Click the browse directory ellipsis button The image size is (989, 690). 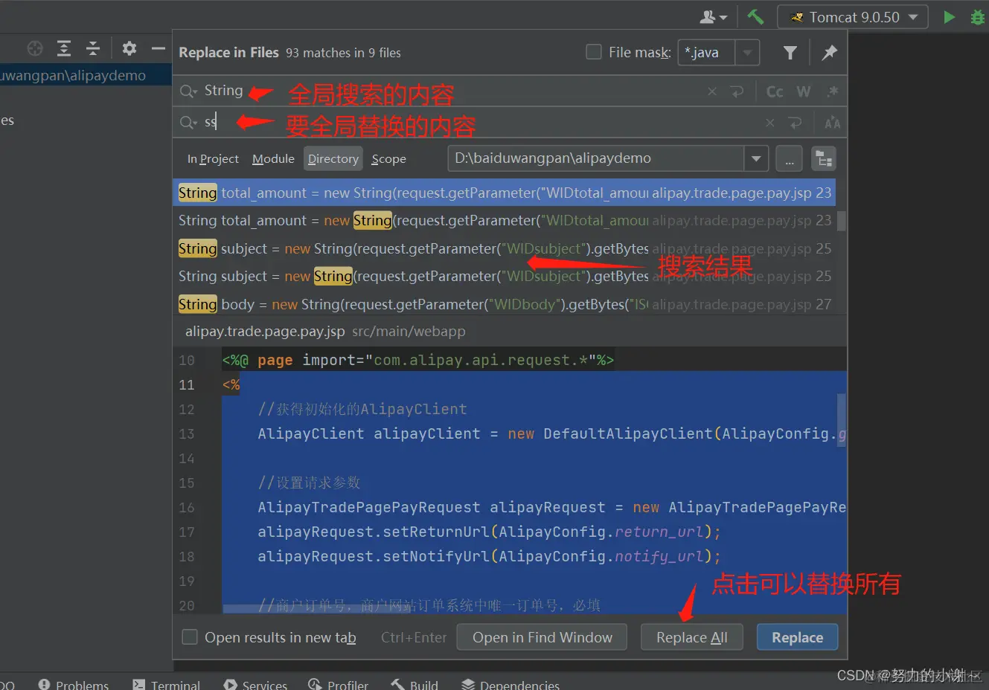point(789,159)
